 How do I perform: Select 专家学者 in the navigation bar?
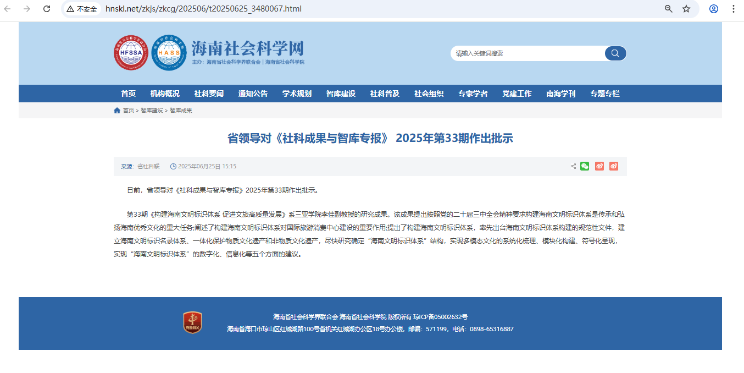[473, 94]
